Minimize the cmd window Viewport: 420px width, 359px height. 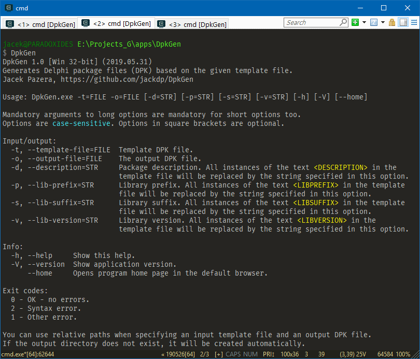[x=360, y=8]
